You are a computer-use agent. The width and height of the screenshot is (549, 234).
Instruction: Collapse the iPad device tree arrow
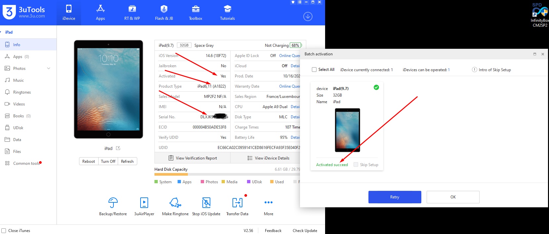[1, 32]
